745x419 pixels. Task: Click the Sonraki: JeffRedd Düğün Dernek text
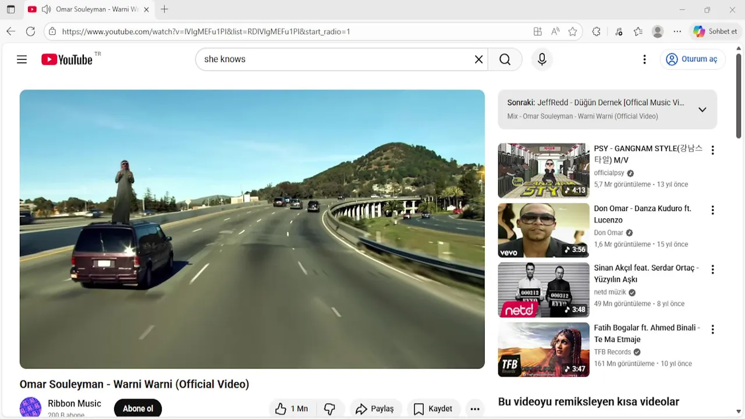[x=595, y=102]
